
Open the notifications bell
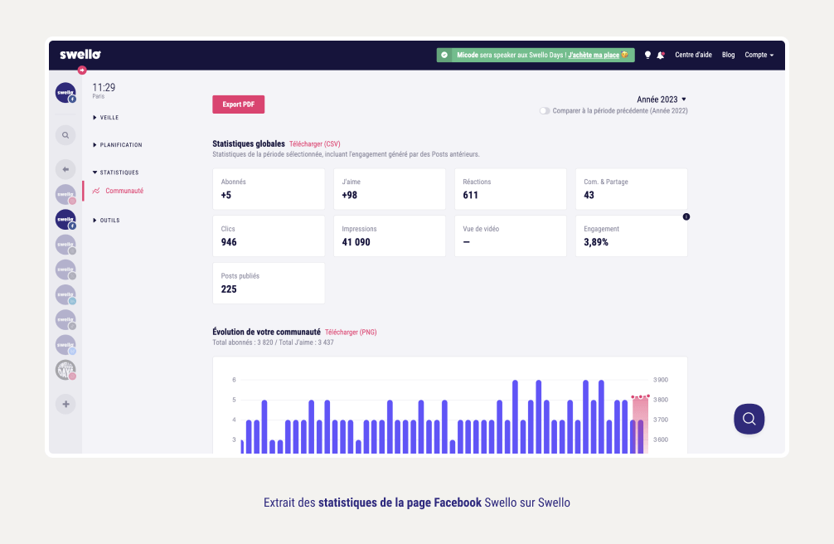click(661, 56)
